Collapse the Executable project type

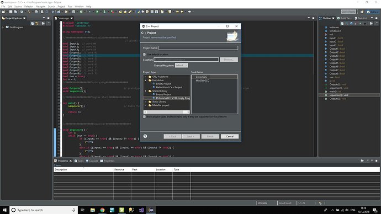click(145, 81)
